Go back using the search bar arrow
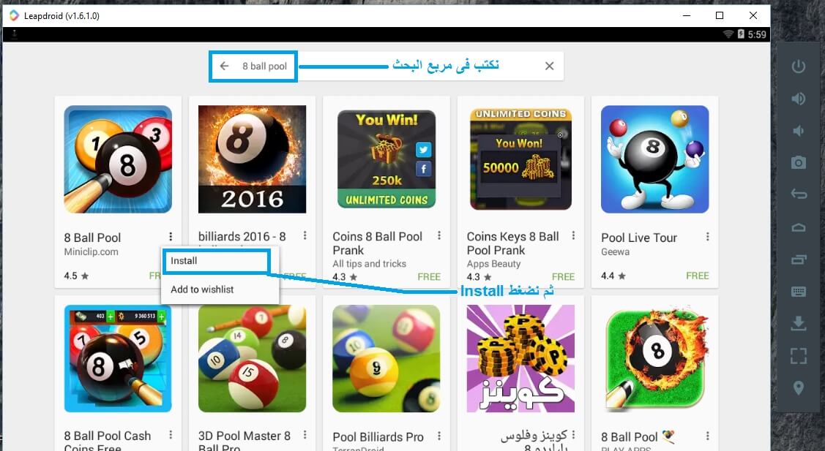Image resolution: width=825 pixels, height=451 pixels. coord(224,67)
